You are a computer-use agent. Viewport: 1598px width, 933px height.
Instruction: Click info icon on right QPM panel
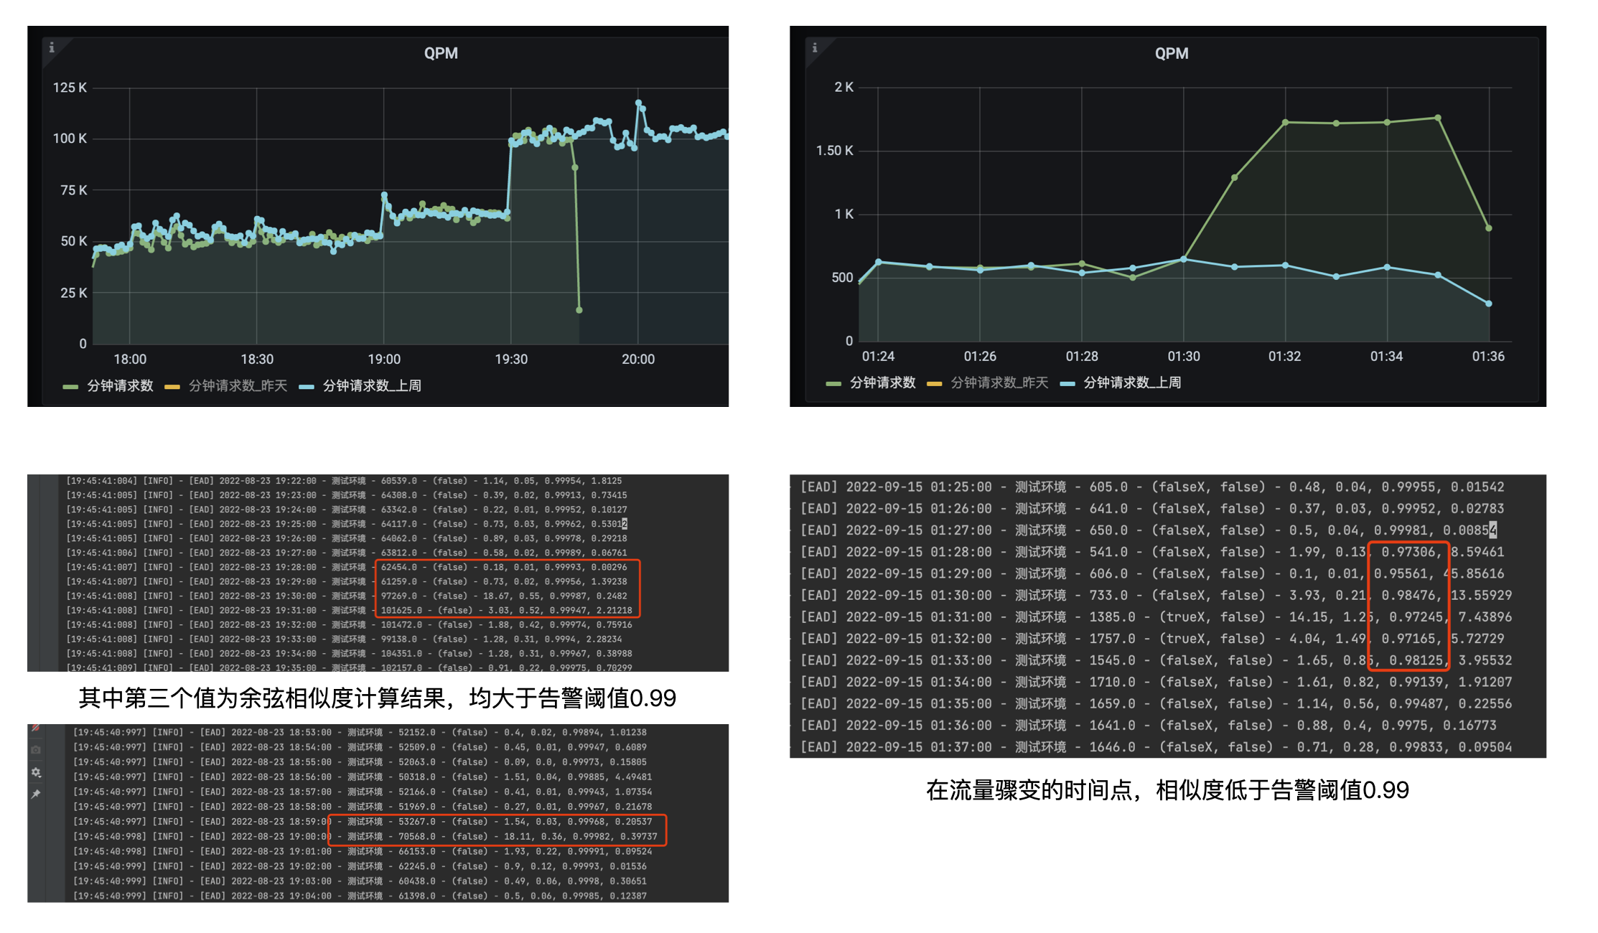pos(814,47)
